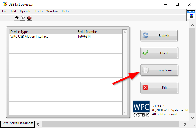
Task: Click the Run Continuously toolbar icon
Action: (x=23, y=18)
